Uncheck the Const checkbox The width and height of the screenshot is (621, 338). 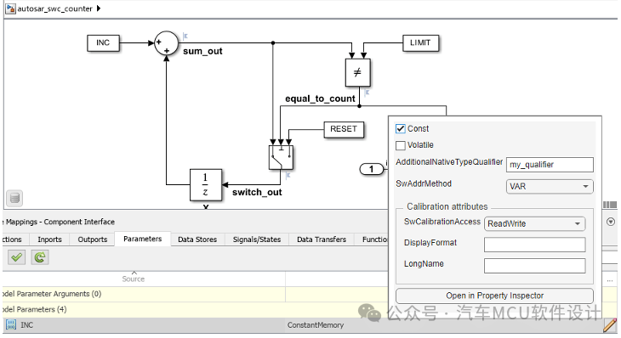[x=401, y=129]
